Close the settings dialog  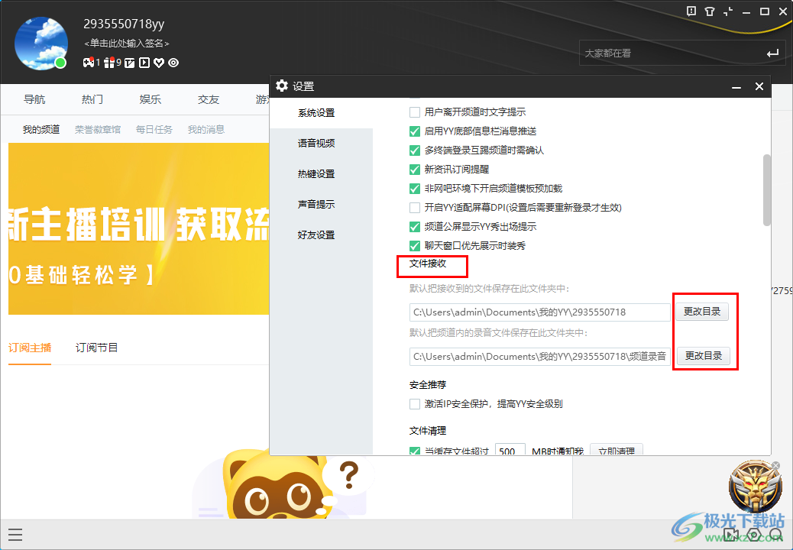[x=759, y=86]
